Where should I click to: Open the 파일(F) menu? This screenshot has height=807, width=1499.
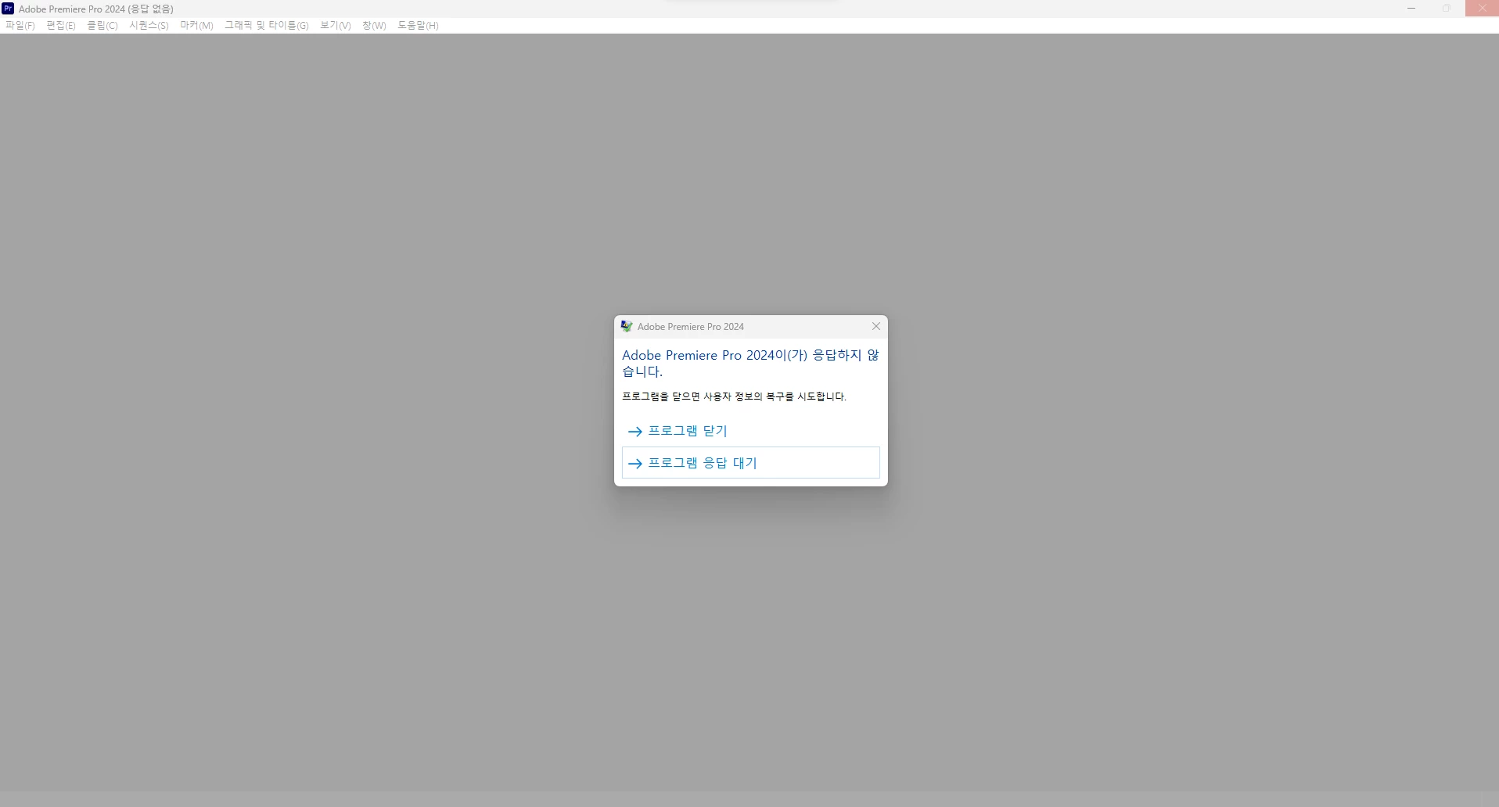20,26
